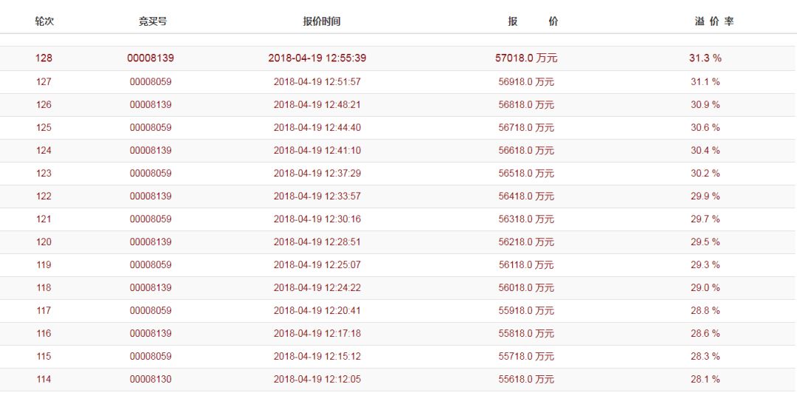Select round 123 row number
The height and width of the screenshot is (393, 797).
click(44, 173)
